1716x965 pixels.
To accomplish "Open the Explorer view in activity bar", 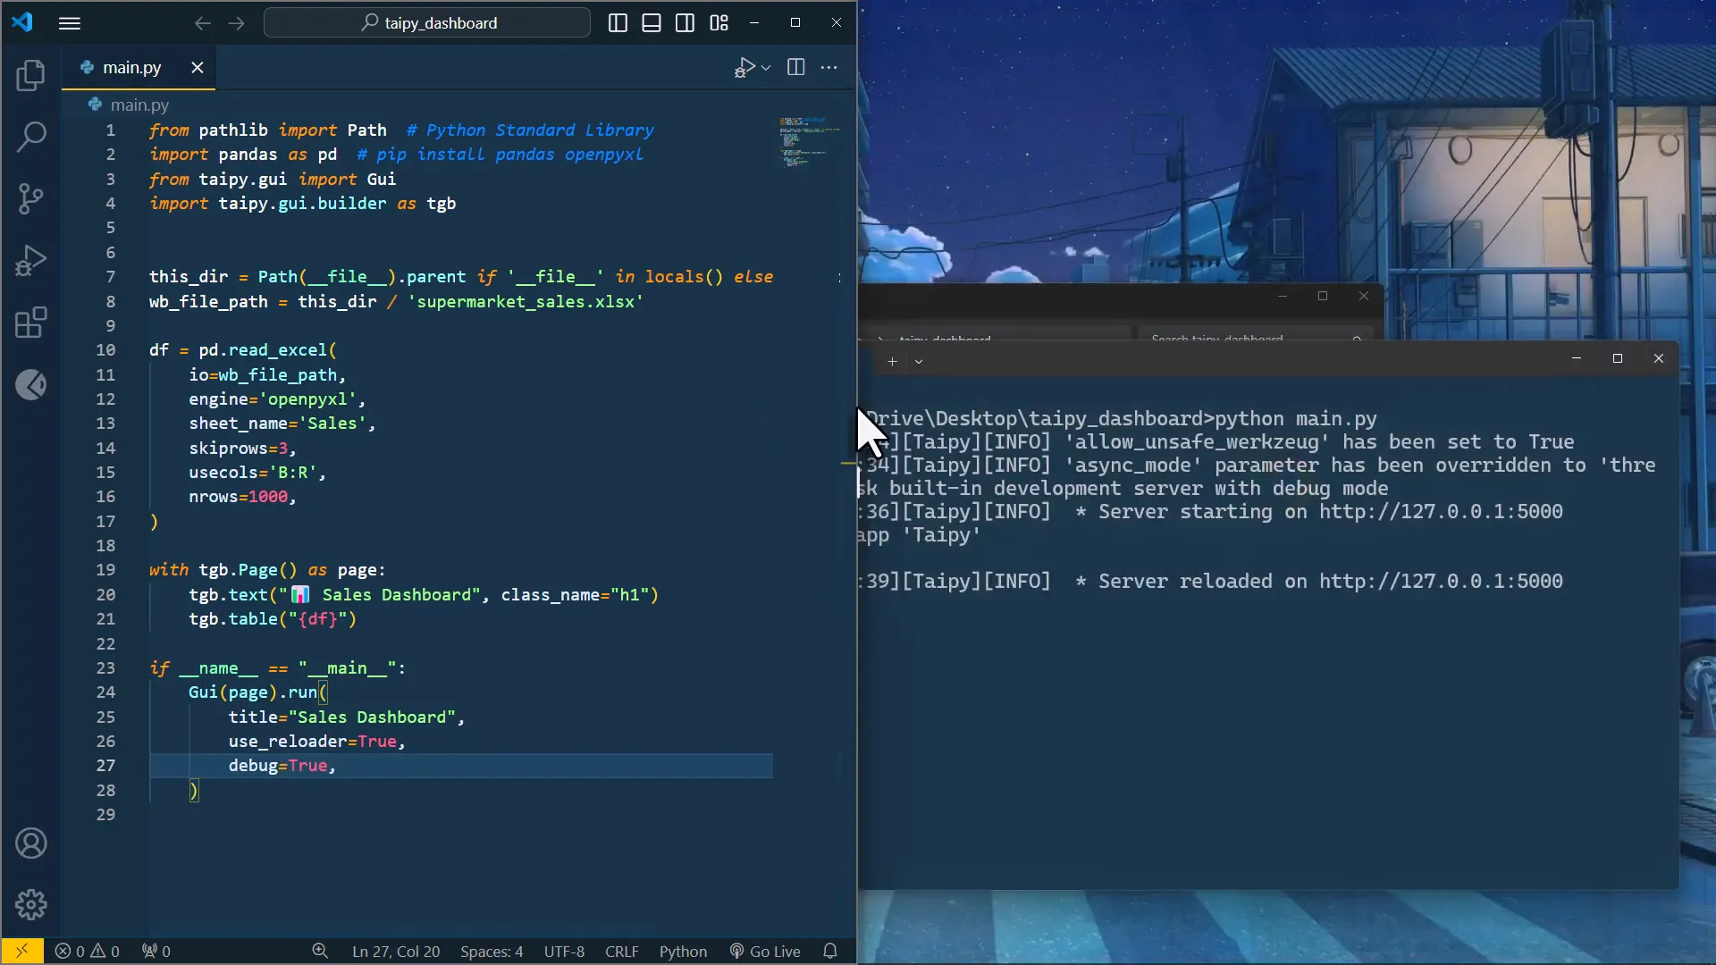I will [x=30, y=75].
